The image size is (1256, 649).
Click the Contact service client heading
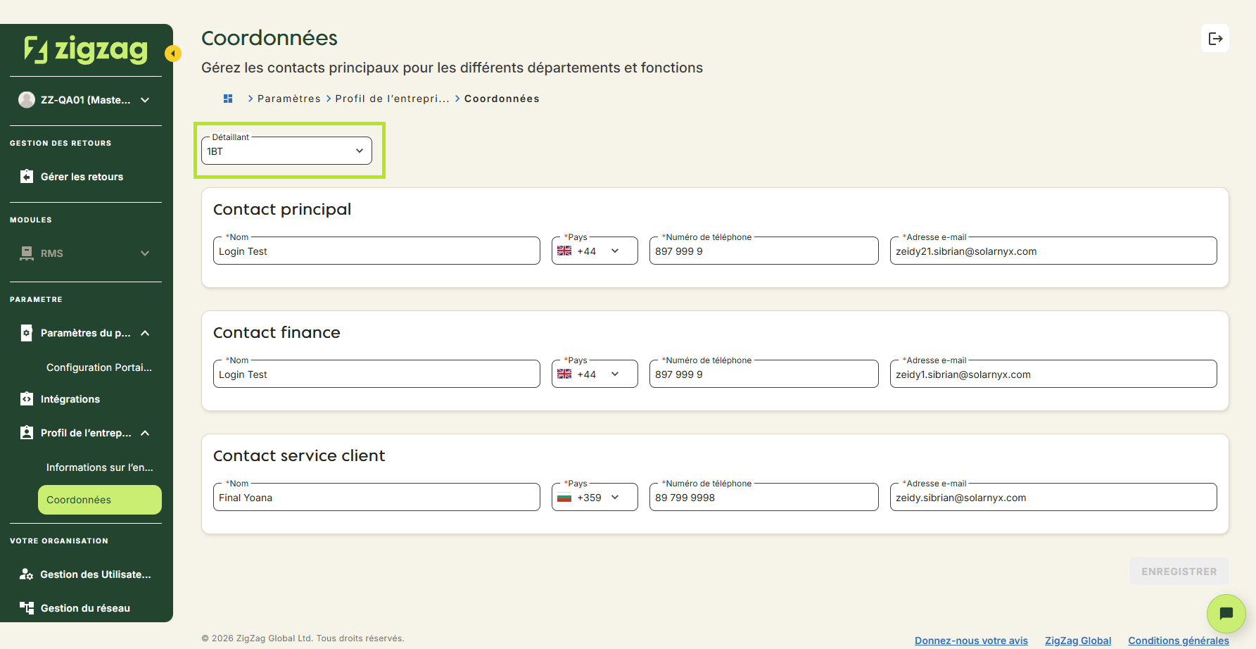pyautogui.click(x=299, y=455)
